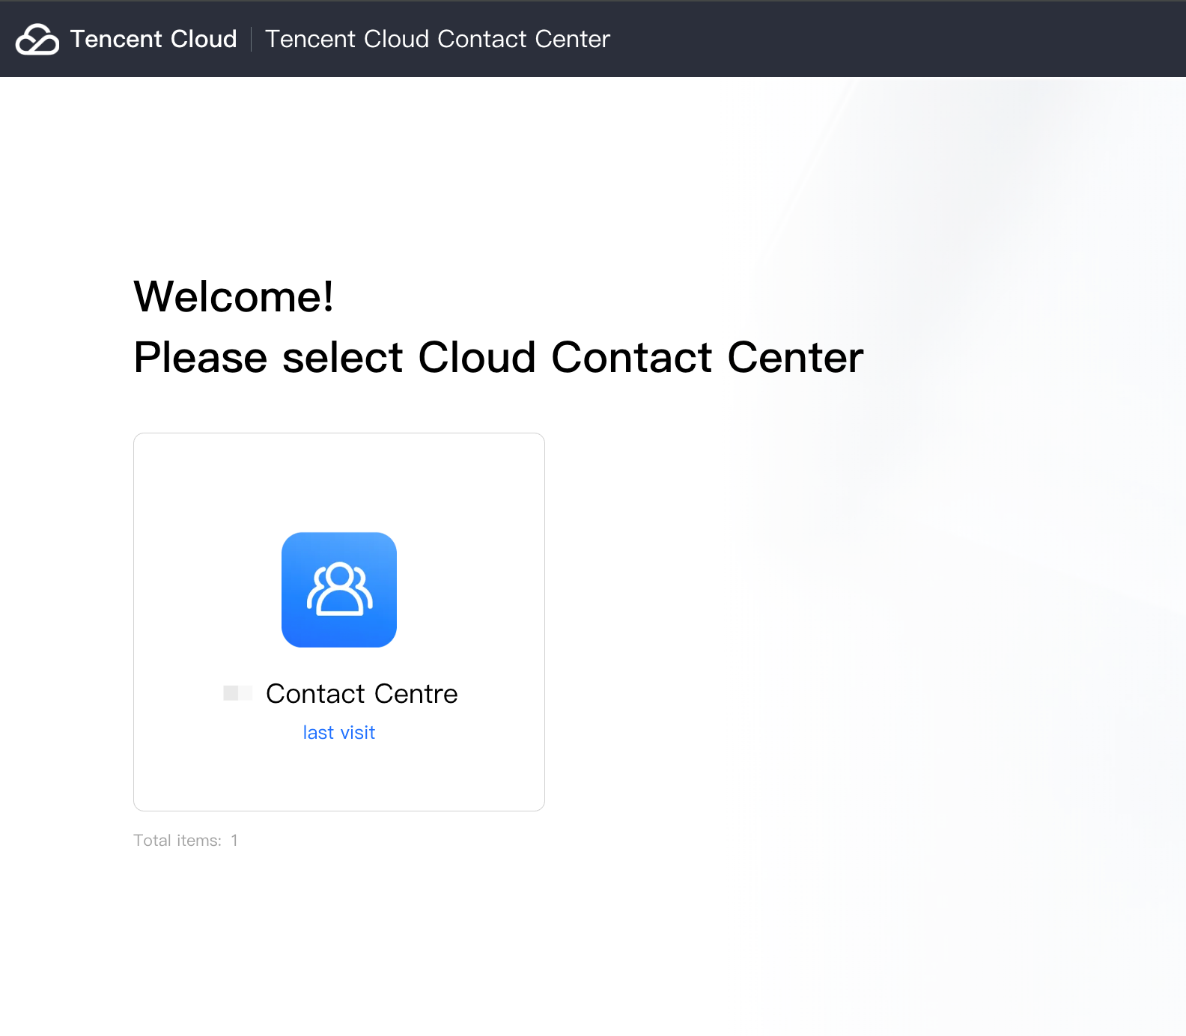The height and width of the screenshot is (1036, 1186).
Task: Click the blank area below "Total items"
Action: point(299,936)
